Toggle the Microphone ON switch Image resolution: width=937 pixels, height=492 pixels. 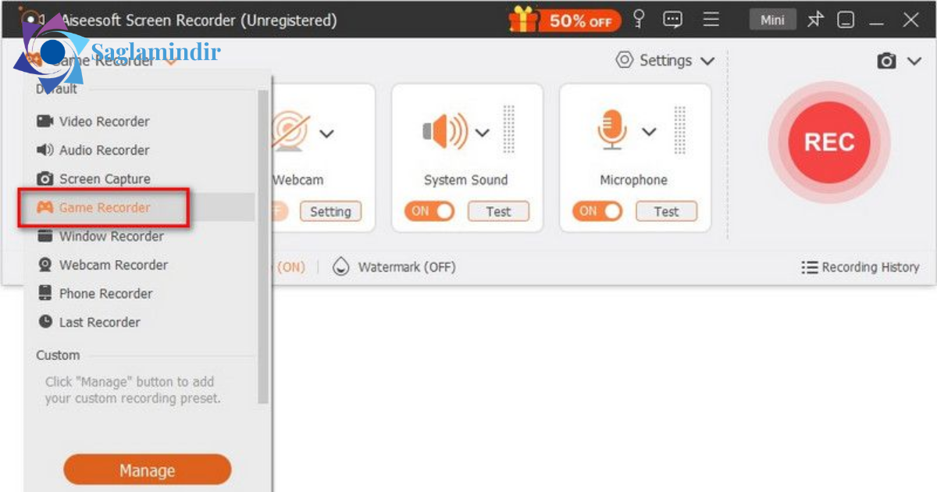click(597, 211)
